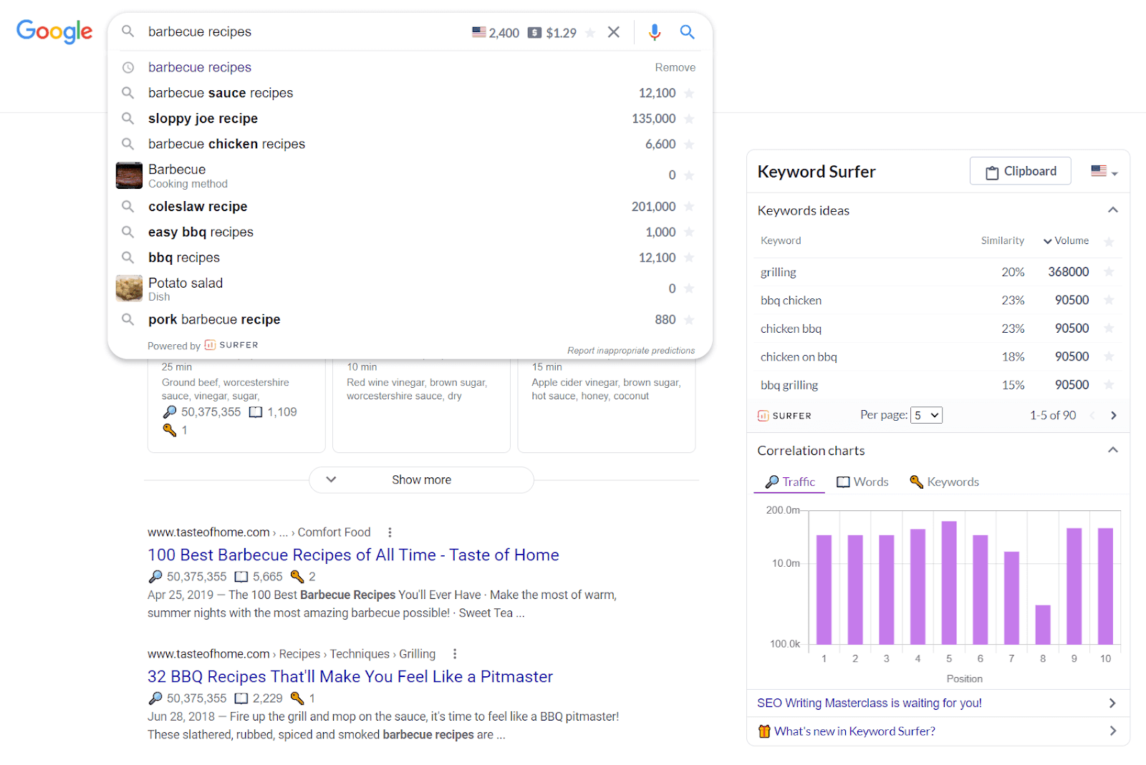The height and width of the screenshot is (765, 1146).
Task: Click the microphone voice search icon
Action: pos(654,32)
